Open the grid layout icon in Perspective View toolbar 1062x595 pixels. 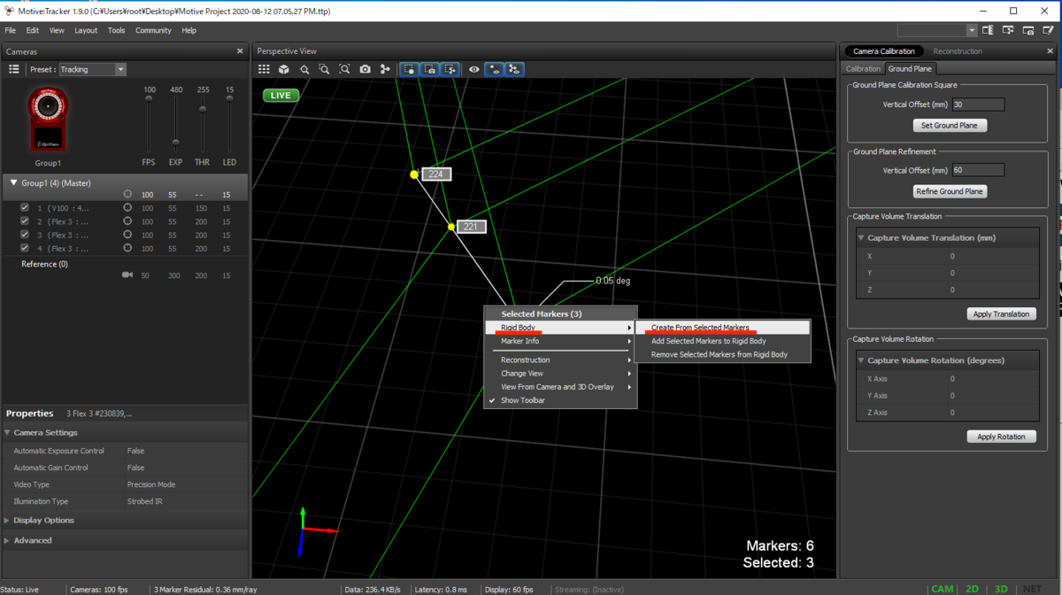pos(264,69)
